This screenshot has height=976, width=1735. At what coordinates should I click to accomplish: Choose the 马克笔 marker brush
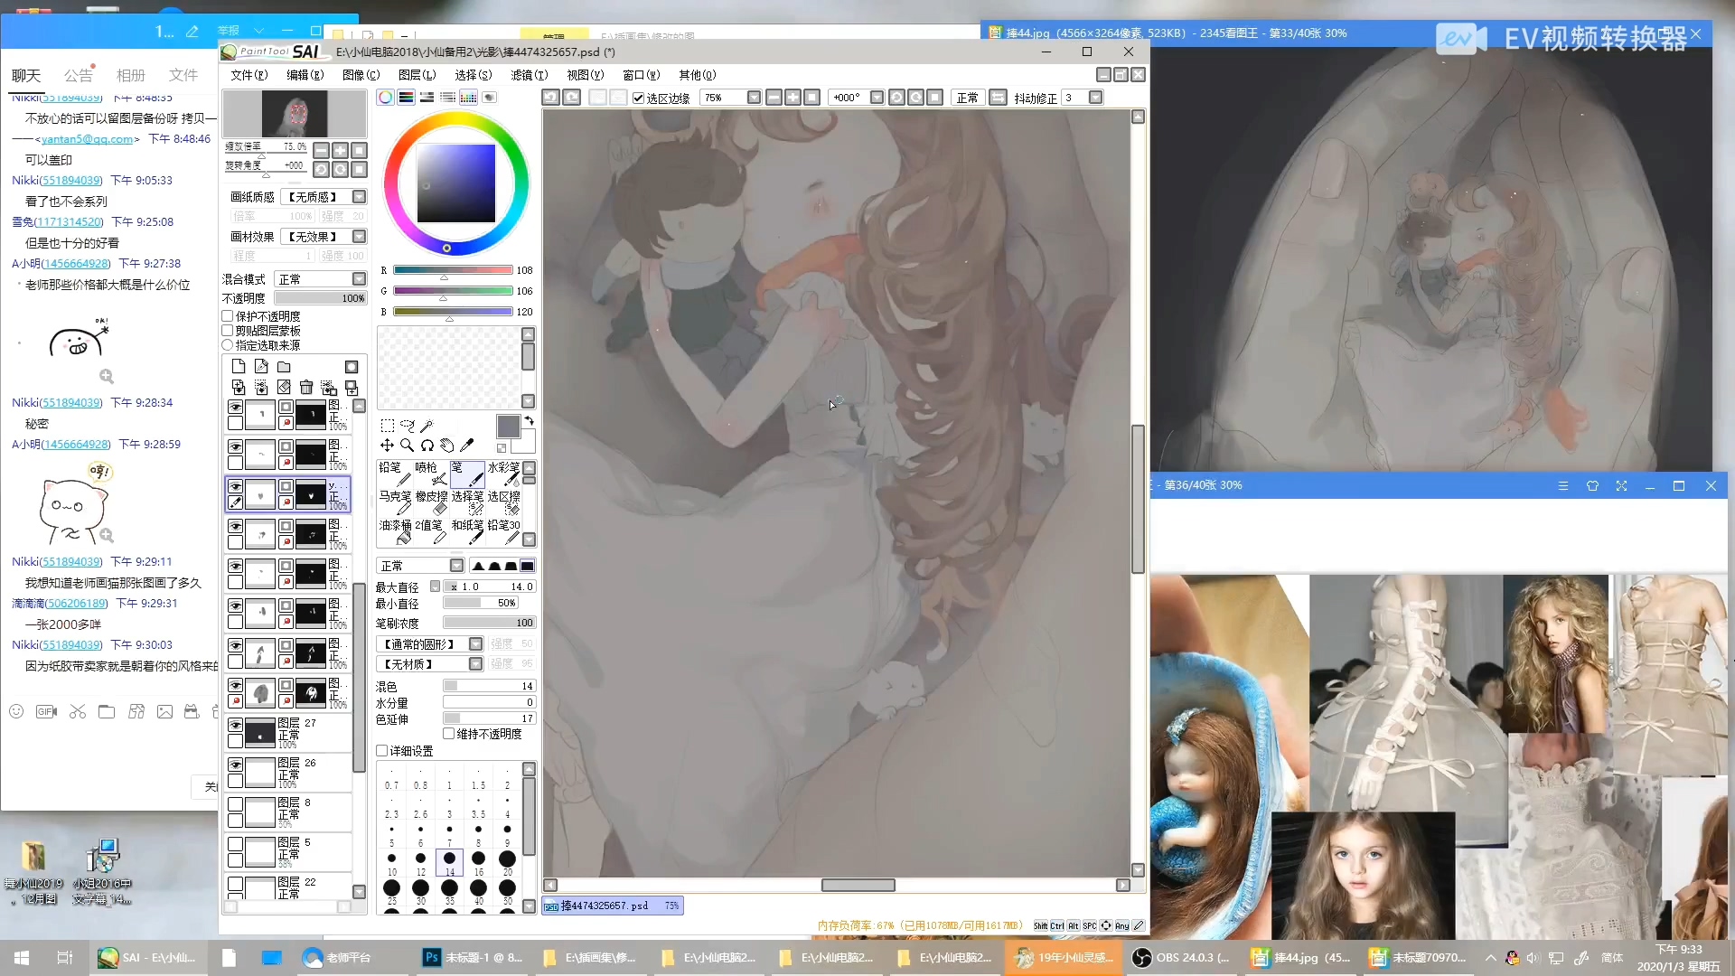395,502
